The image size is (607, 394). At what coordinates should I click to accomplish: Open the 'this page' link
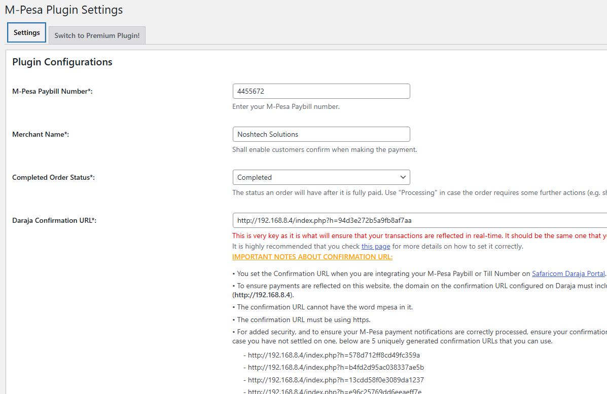[375, 246]
